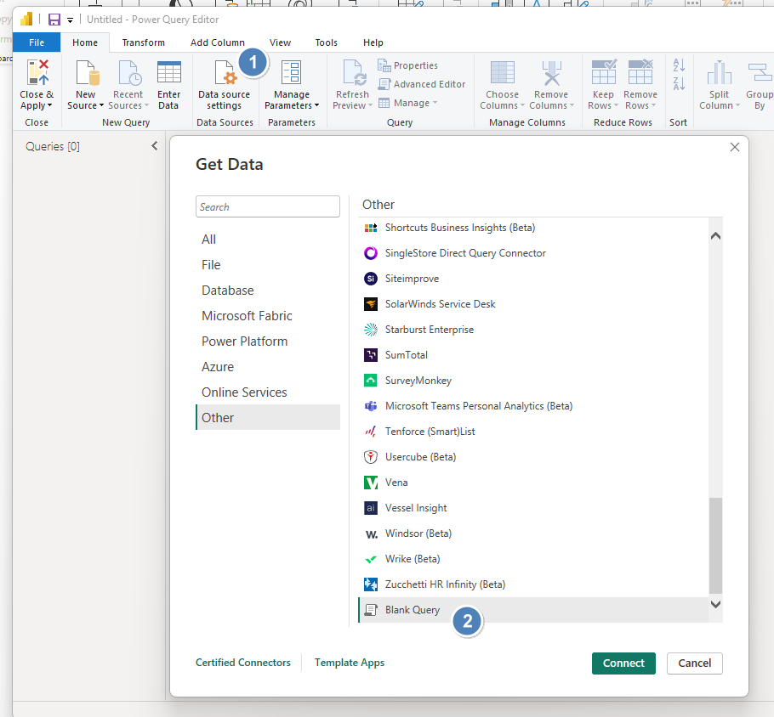Open the Advanced Editor
The width and height of the screenshot is (774, 717).
coord(422,84)
